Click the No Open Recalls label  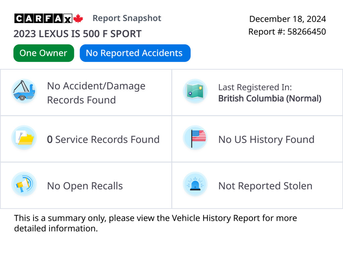(85, 186)
